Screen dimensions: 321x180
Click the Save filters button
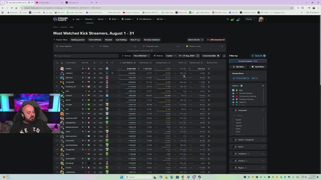click(x=258, y=67)
